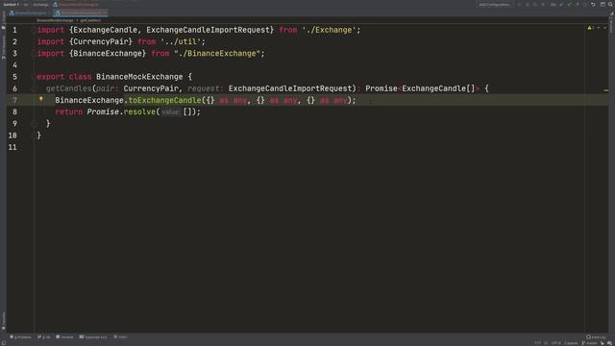
Task: Select the active BinanceMockExchange editor tab
Action: click(80, 12)
